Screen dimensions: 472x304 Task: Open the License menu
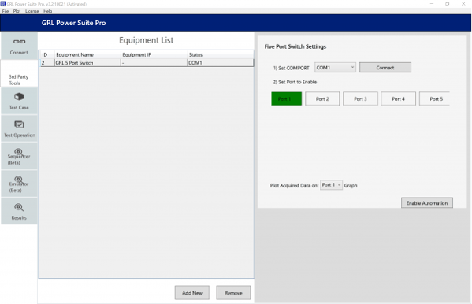point(32,11)
